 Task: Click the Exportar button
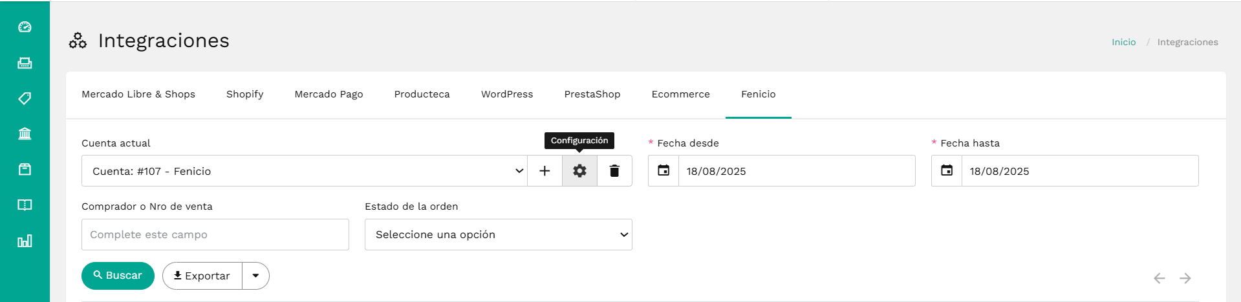point(202,276)
